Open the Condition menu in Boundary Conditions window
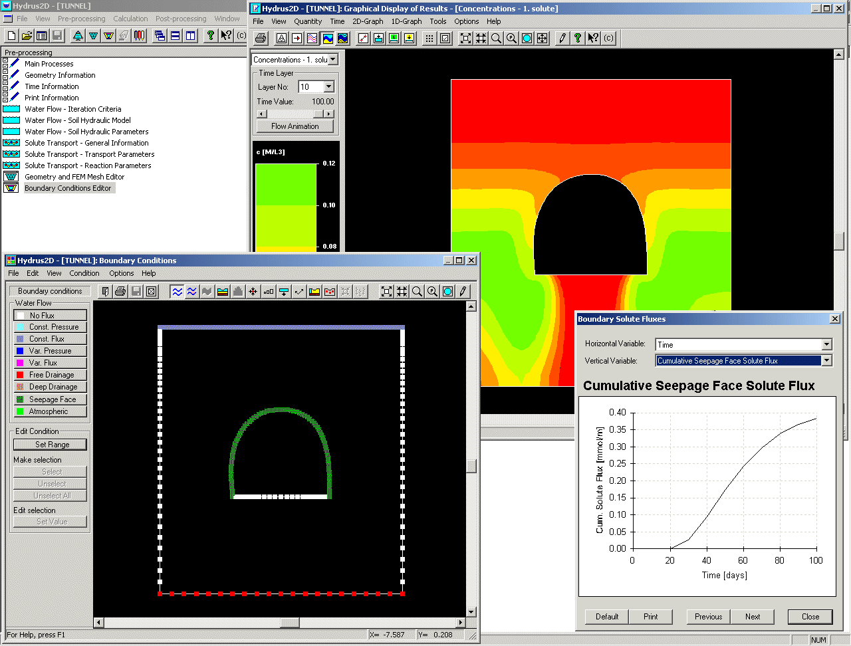This screenshot has height=646, width=851. pos(84,273)
